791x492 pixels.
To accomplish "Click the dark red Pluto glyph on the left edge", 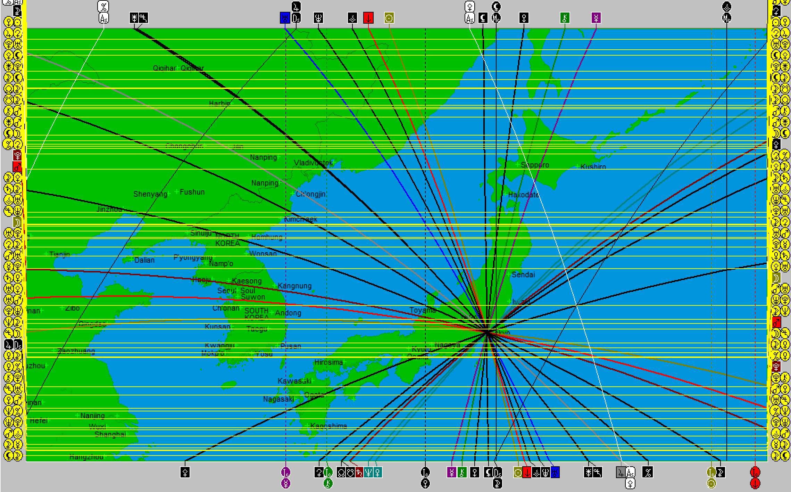I will (x=17, y=155).
